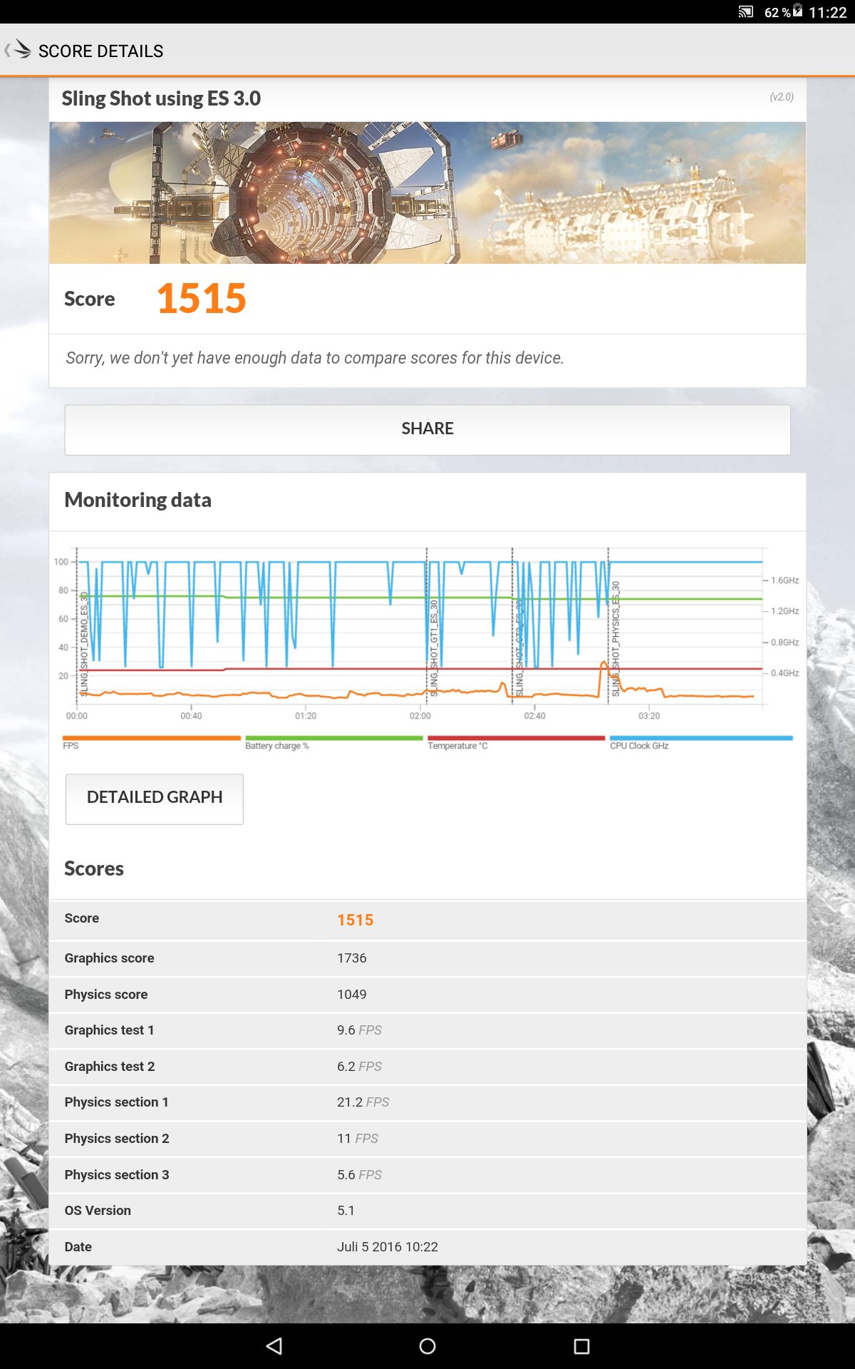The height and width of the screenshot is (1369, 855).
Task: Tap the 02:00 time label on graph axis
Action: (x=420, y=716)
